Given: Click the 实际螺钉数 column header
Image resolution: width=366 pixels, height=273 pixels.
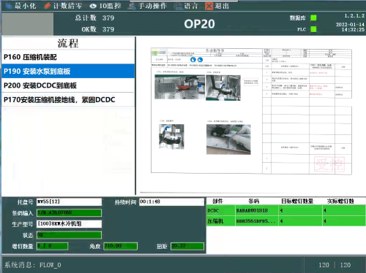Looking at the screenshot, I should pos(340,201).
